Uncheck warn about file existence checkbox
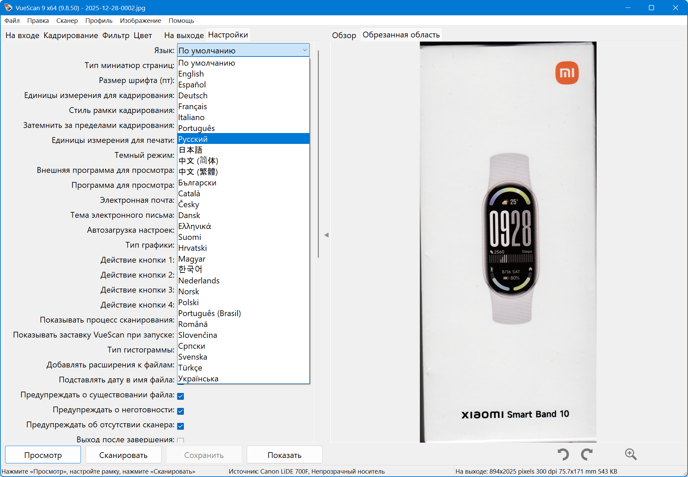This screenshot has width=688, height=477. click(x=180, y=396)
